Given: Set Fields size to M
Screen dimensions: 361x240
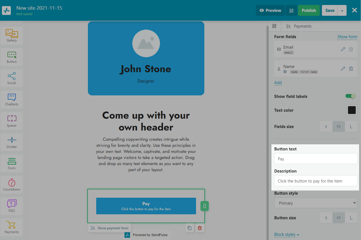Looking at the screenshot, I should click(339, 127).
